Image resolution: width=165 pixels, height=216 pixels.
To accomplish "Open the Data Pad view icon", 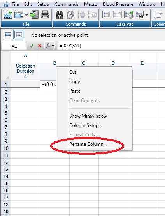I will point(107,14).
